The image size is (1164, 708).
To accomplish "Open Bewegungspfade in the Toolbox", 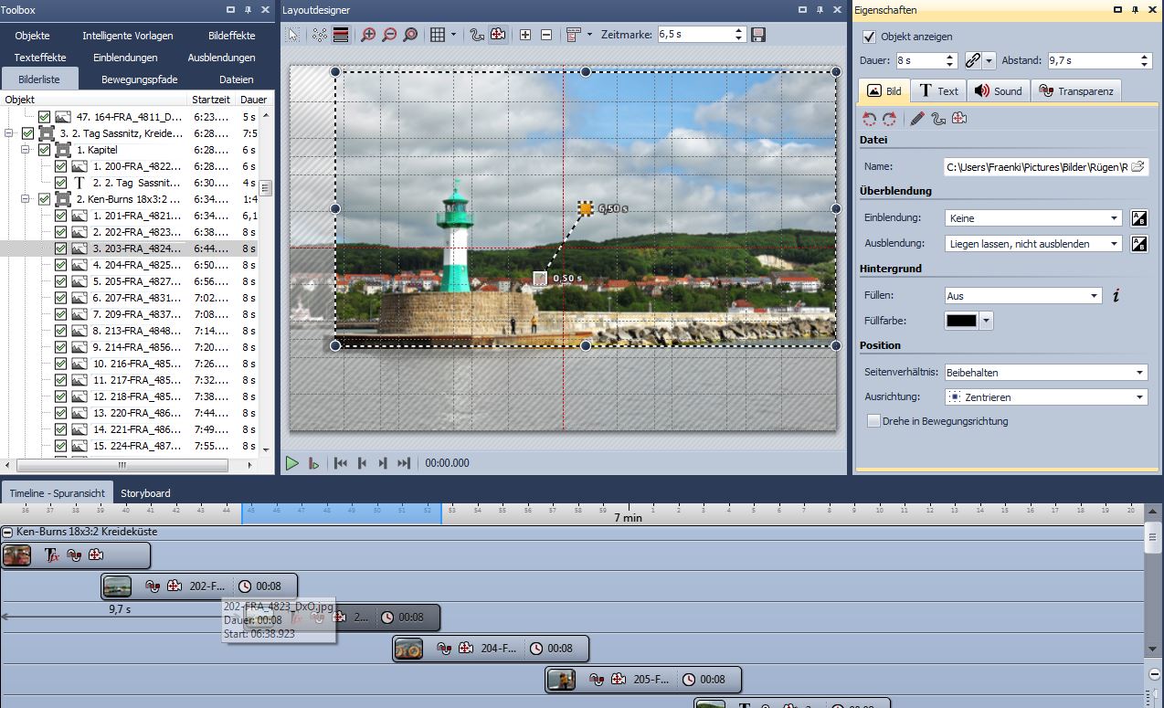I will coord(140,79).
